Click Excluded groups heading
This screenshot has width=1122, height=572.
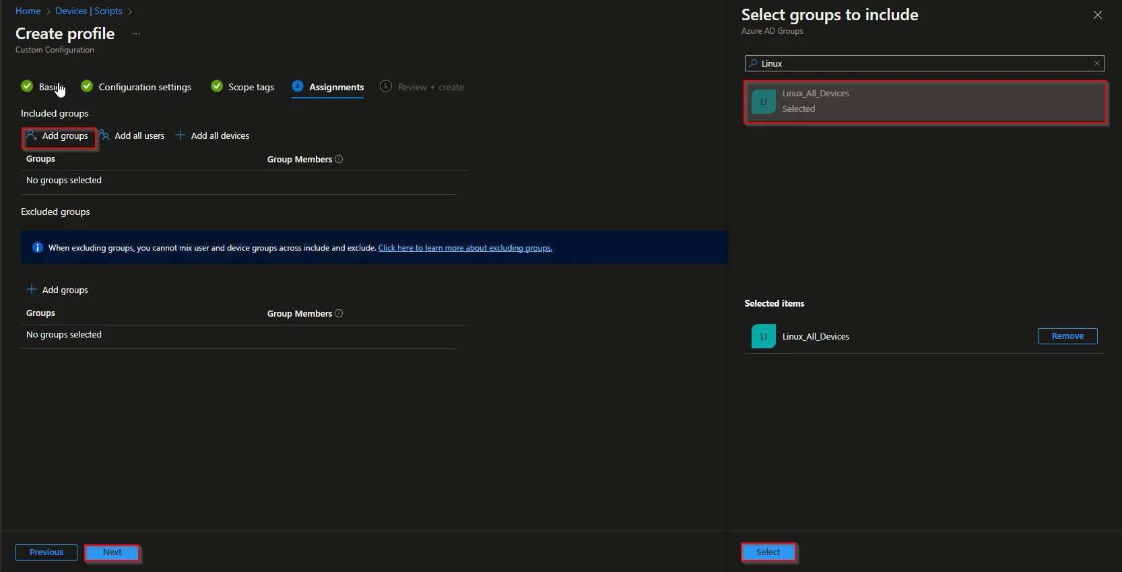pyautogui.click(x=55, y=212)
